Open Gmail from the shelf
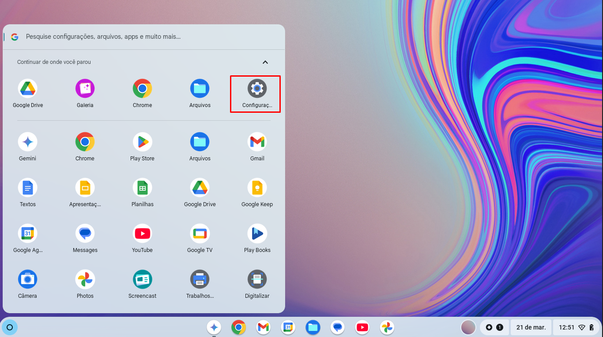Viewport: 603px width, 337px height. click(x=264, y=327)
